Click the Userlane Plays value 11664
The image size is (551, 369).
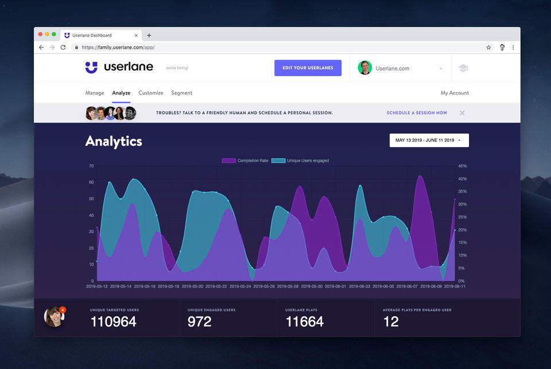pyautogui.click(x=305, y=321)
